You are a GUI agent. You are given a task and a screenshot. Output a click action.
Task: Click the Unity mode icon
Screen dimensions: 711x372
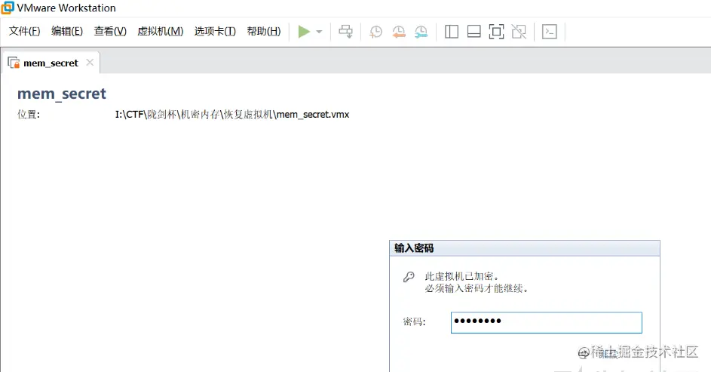(519, 32)
